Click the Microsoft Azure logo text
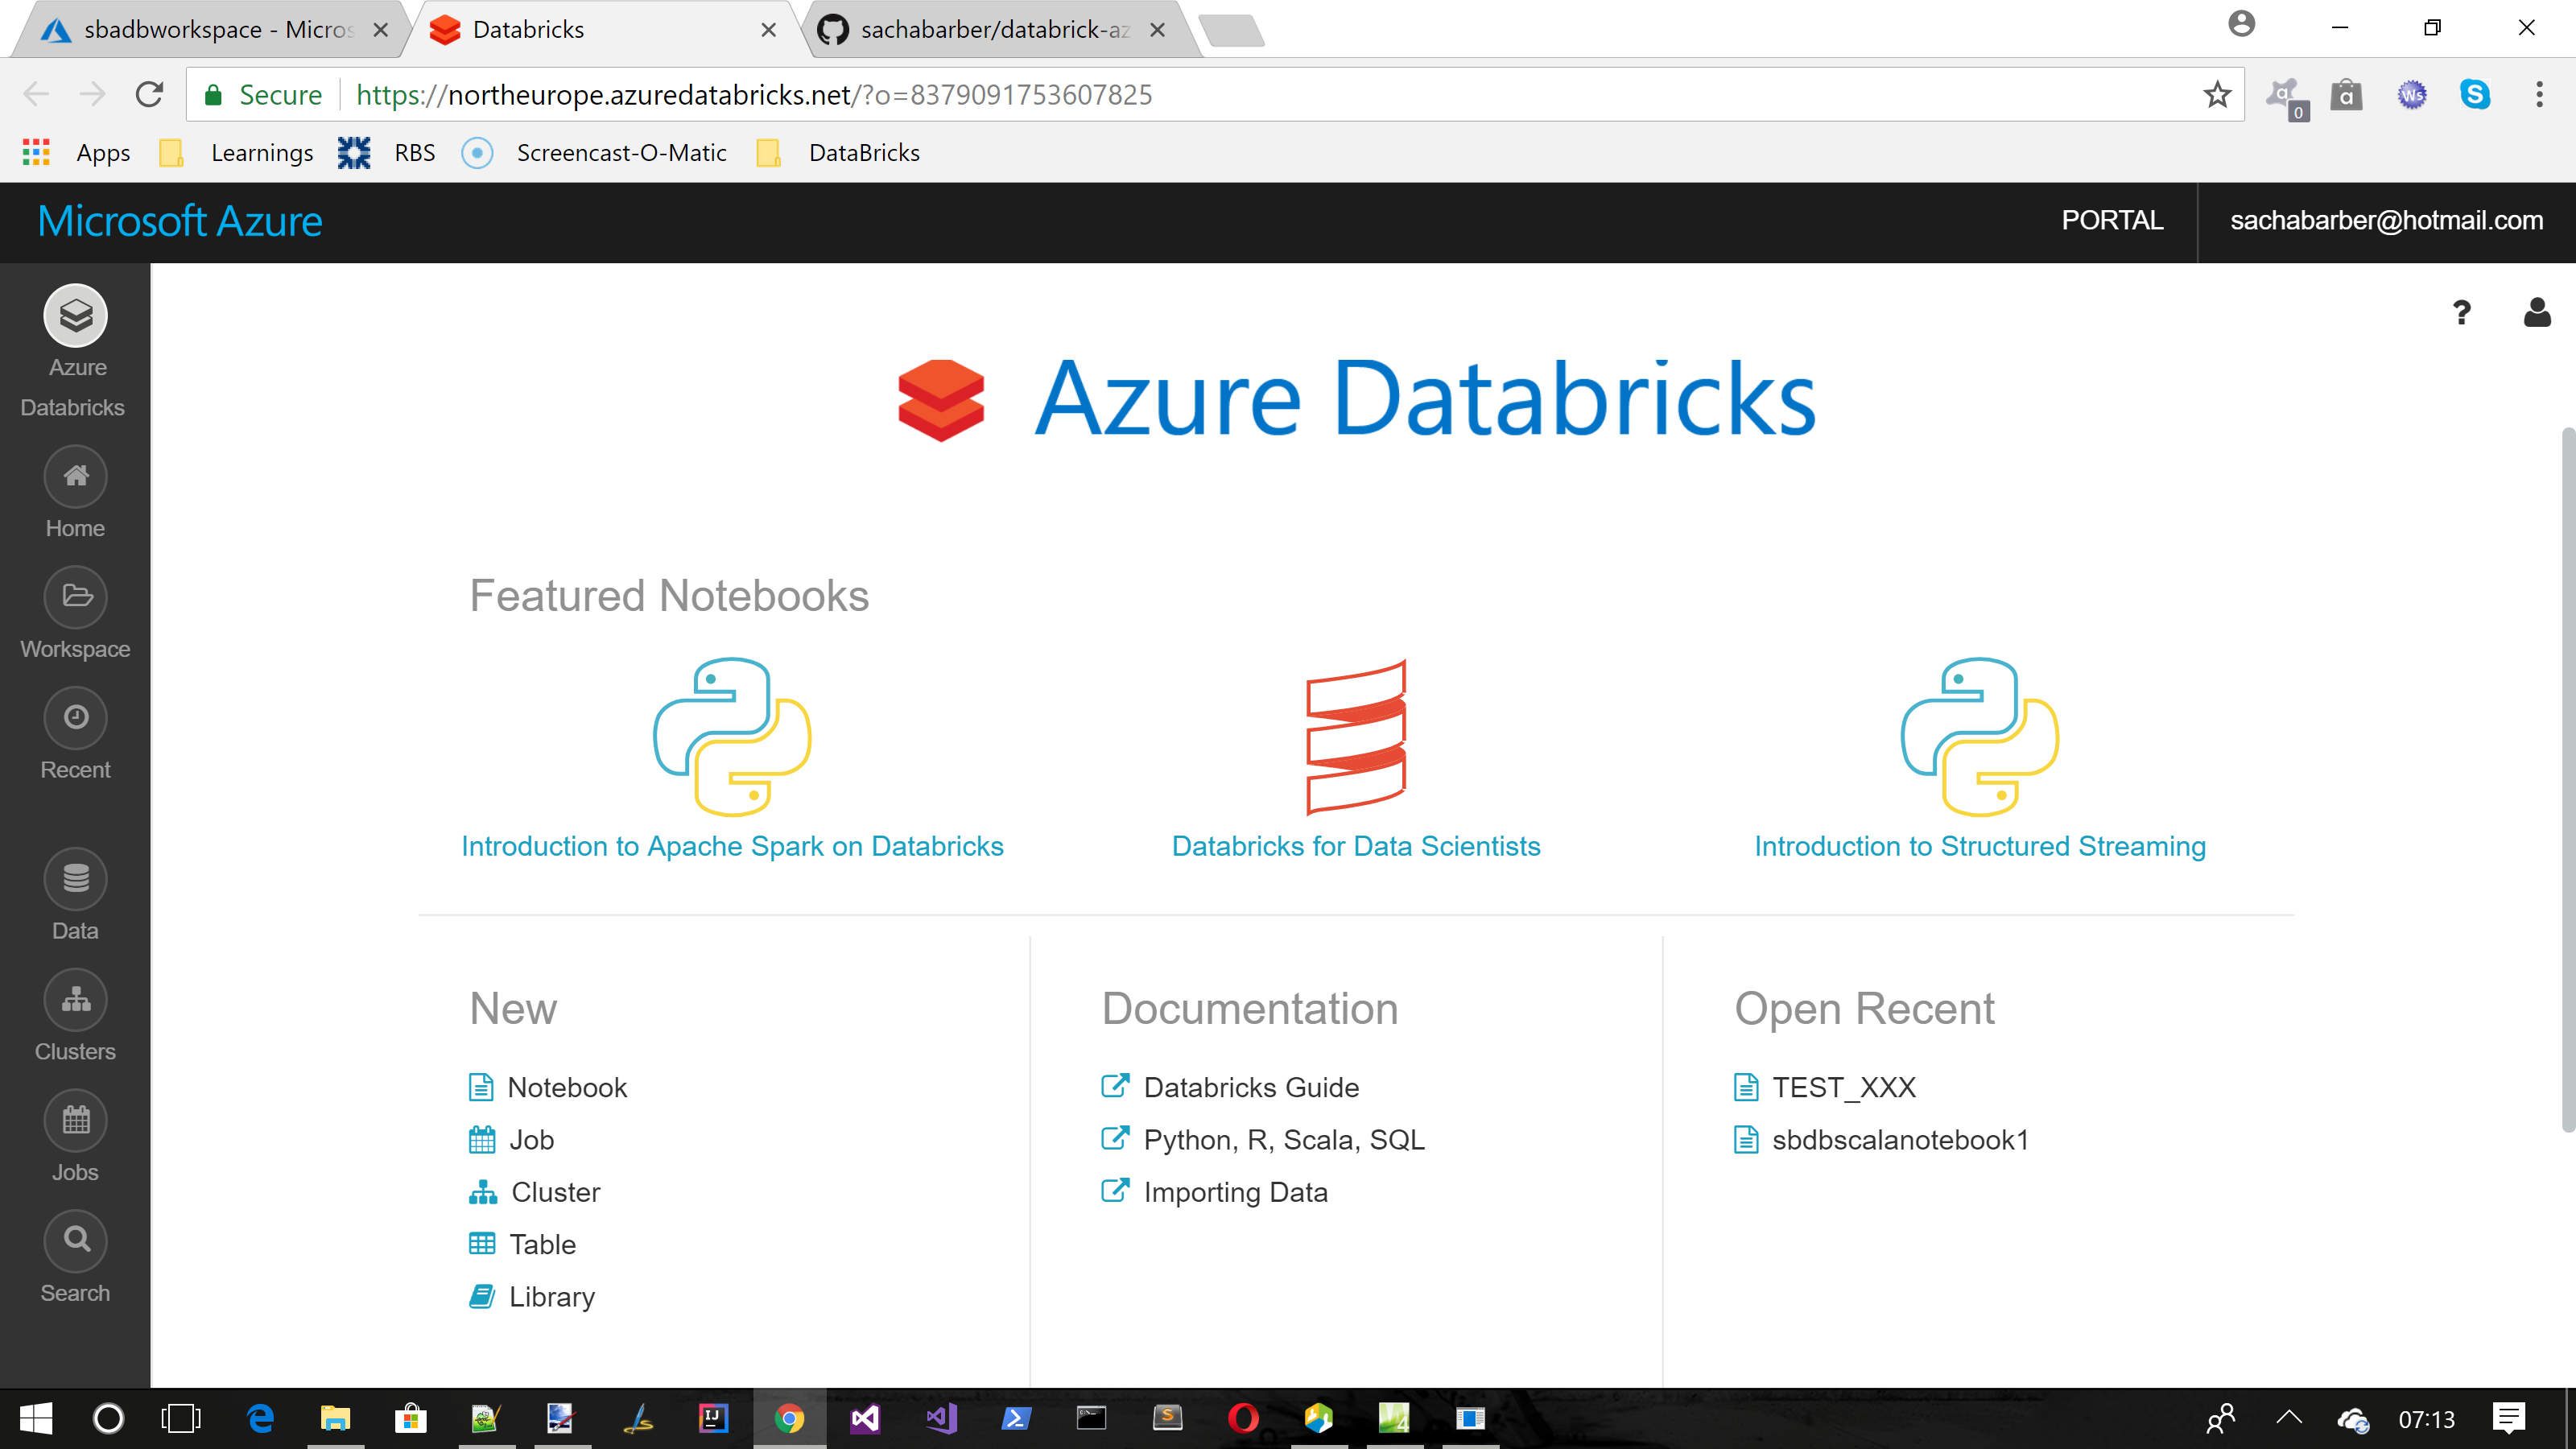 tap(180, 221)
